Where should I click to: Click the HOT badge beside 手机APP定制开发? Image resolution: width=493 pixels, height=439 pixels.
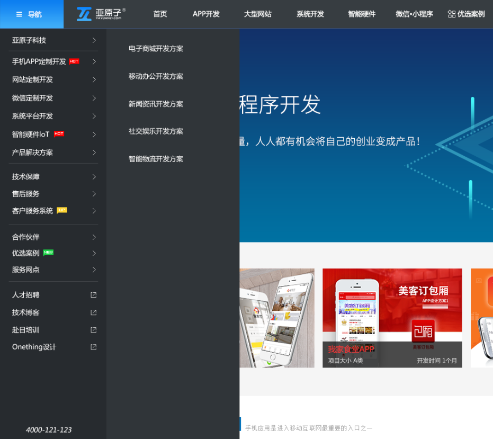click(x=74, y=61)
